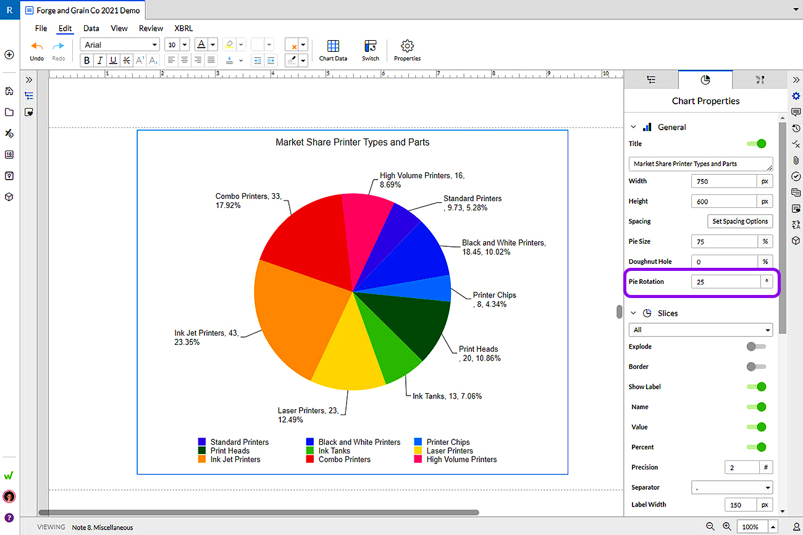The image size is (803, 535).
Task: Open the Arial font family dropdown
Action: tap(120, 45)
